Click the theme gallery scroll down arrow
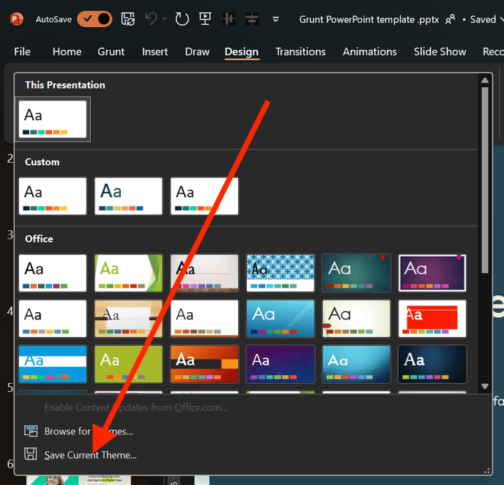 click(484, 386)
